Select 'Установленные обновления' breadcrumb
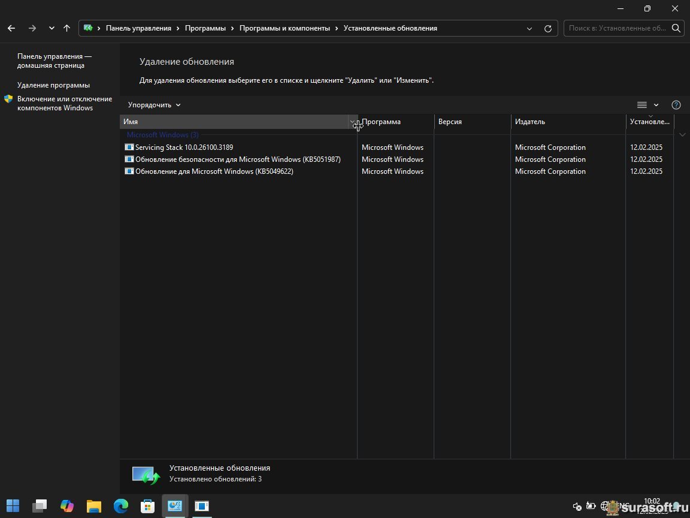Viewport: 690px width, 518px height. [x=391, y=28]
